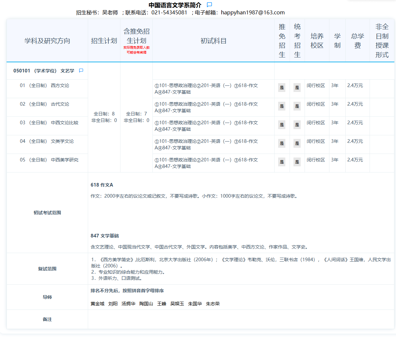The width and height of the screenshot is (396, 362).
Task: Click advisor name 朱志荣
Action: click(x=213, y=304)
